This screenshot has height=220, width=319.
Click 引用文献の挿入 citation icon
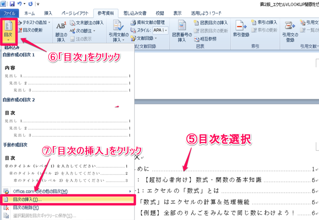119,31
